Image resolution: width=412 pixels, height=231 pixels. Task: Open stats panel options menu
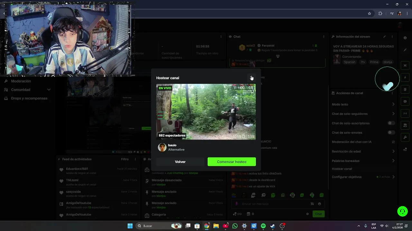pyautogui.click(x=221, y=37)
